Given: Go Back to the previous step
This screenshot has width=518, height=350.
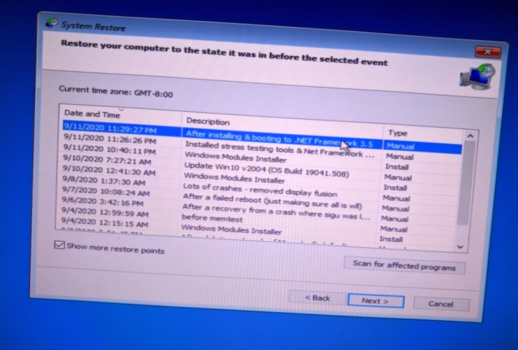Looking at the screenshot, I should 318,298.
